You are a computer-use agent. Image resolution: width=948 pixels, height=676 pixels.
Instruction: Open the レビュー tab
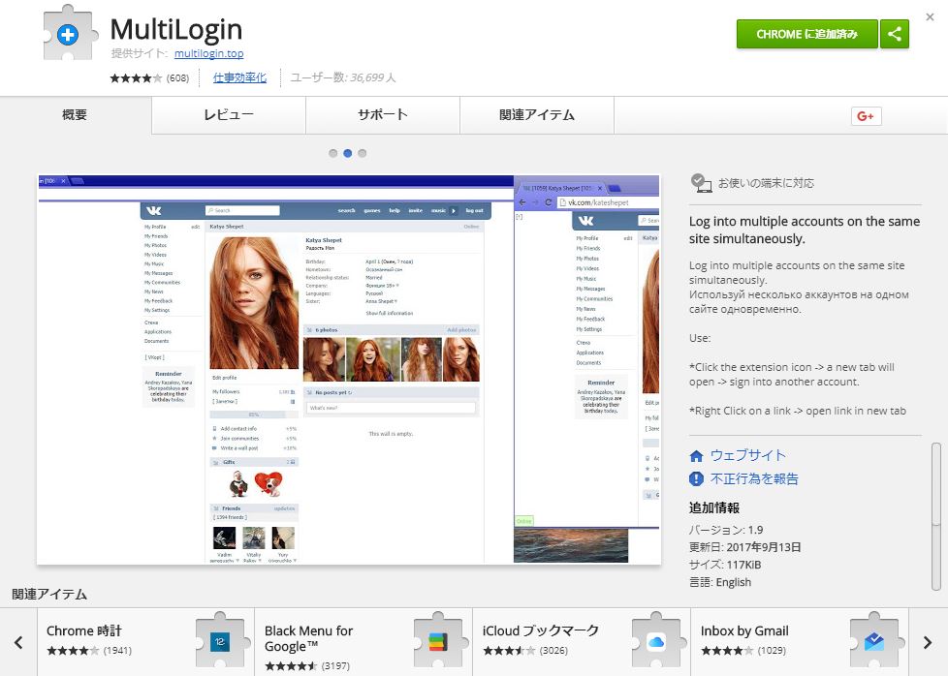click(229, 115)
